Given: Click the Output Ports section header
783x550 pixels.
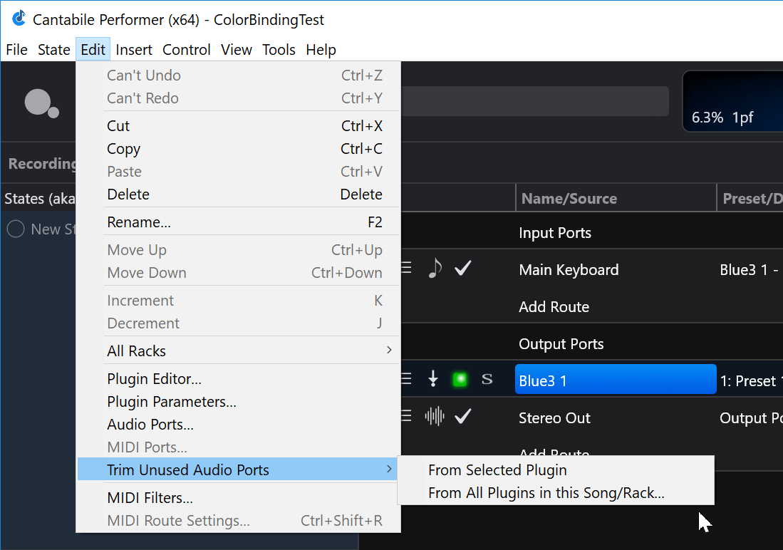Looking at the screenshot, I should point(561,343).
